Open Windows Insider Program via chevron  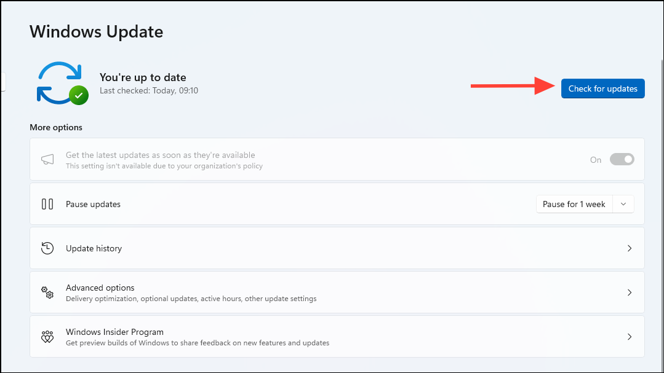630,337
